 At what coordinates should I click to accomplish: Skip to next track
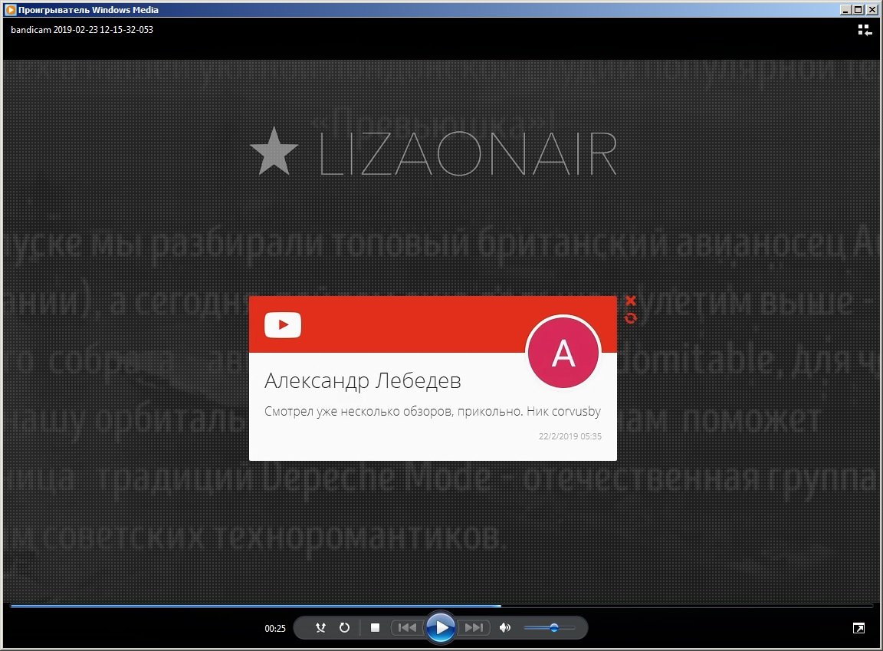474,627
